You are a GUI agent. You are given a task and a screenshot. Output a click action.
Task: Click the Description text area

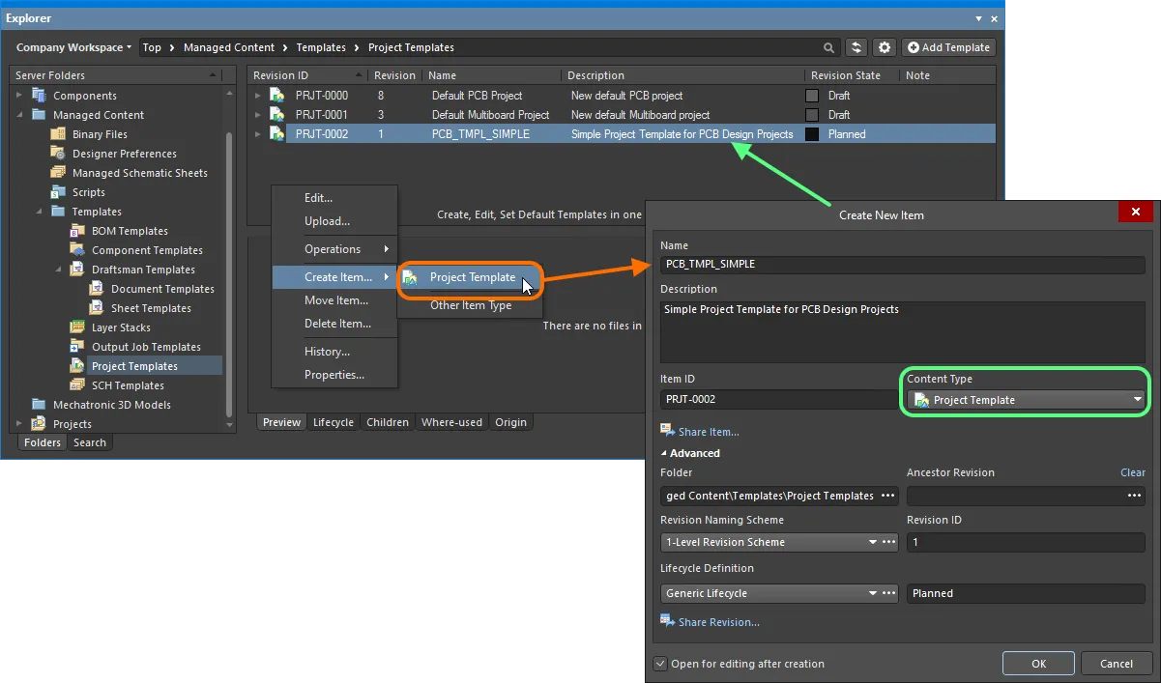(903, 331)
